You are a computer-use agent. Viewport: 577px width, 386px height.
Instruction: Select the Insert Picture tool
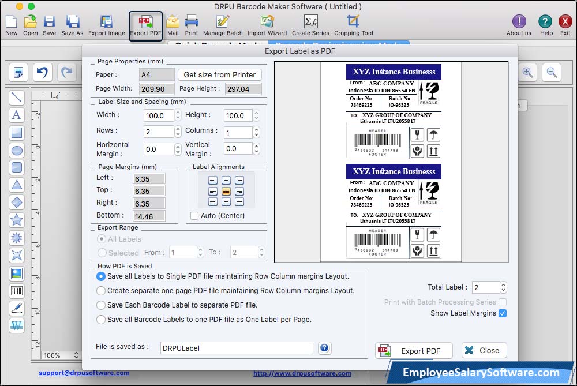coord(17,273)
